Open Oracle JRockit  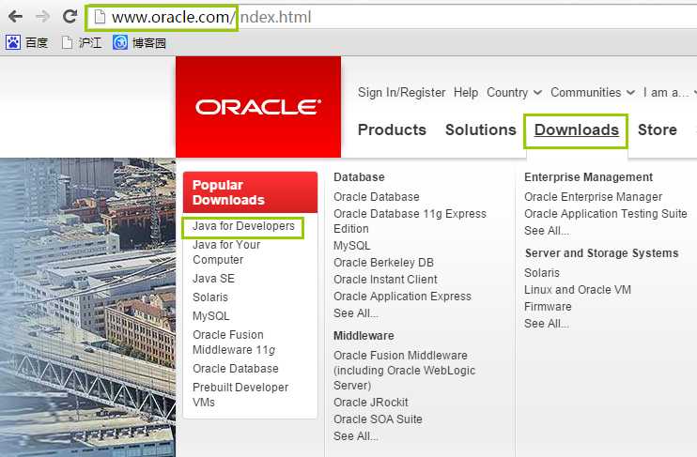click(371, 403)
